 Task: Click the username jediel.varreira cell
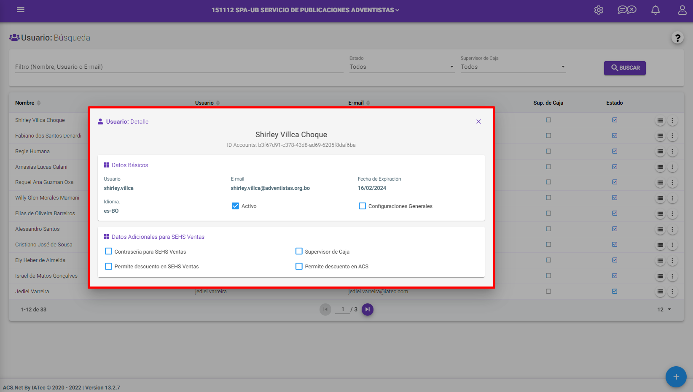tap(211, 292)
